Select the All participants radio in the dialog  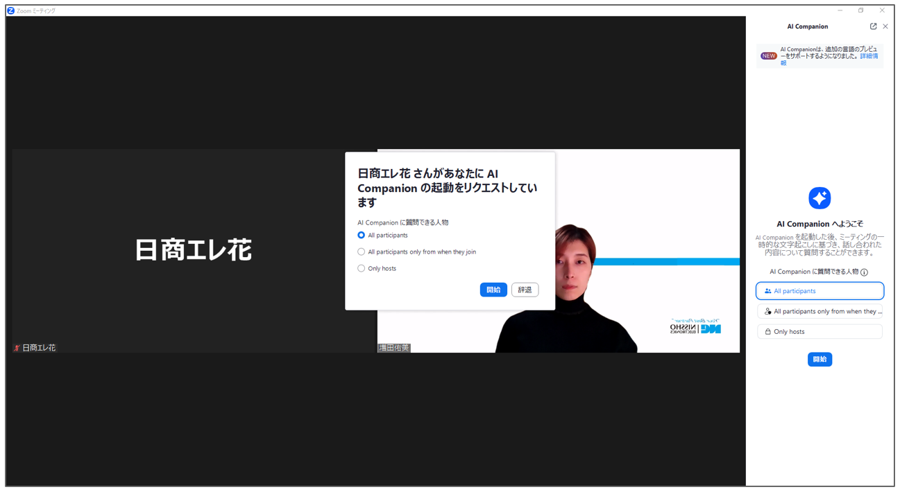[x=361, y=236]
